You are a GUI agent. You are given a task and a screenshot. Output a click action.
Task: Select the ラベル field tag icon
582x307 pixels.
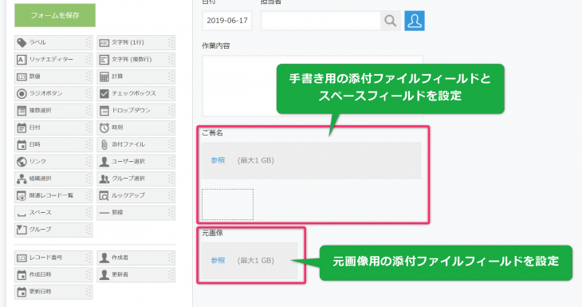coord(22,42)
